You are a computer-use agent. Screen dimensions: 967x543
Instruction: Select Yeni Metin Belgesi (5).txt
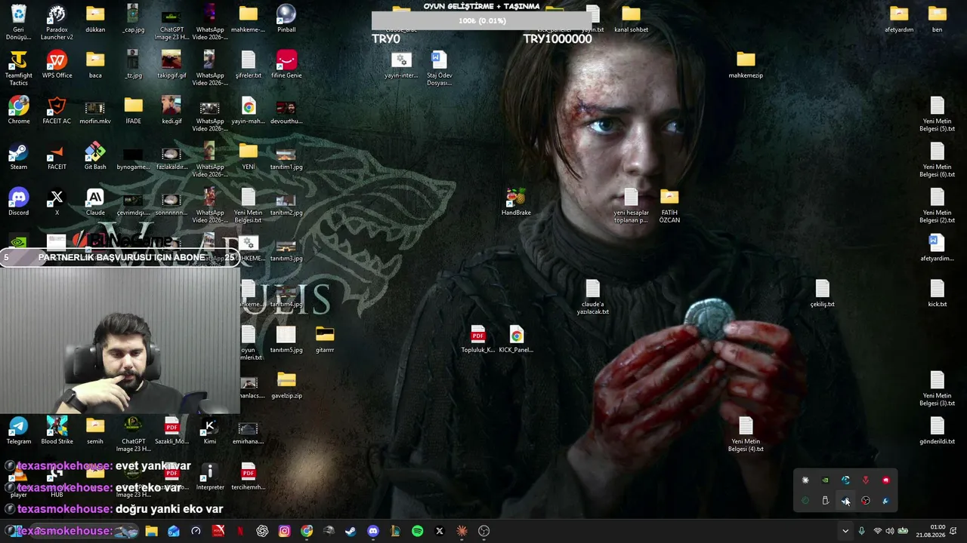(x=937, y=115)
